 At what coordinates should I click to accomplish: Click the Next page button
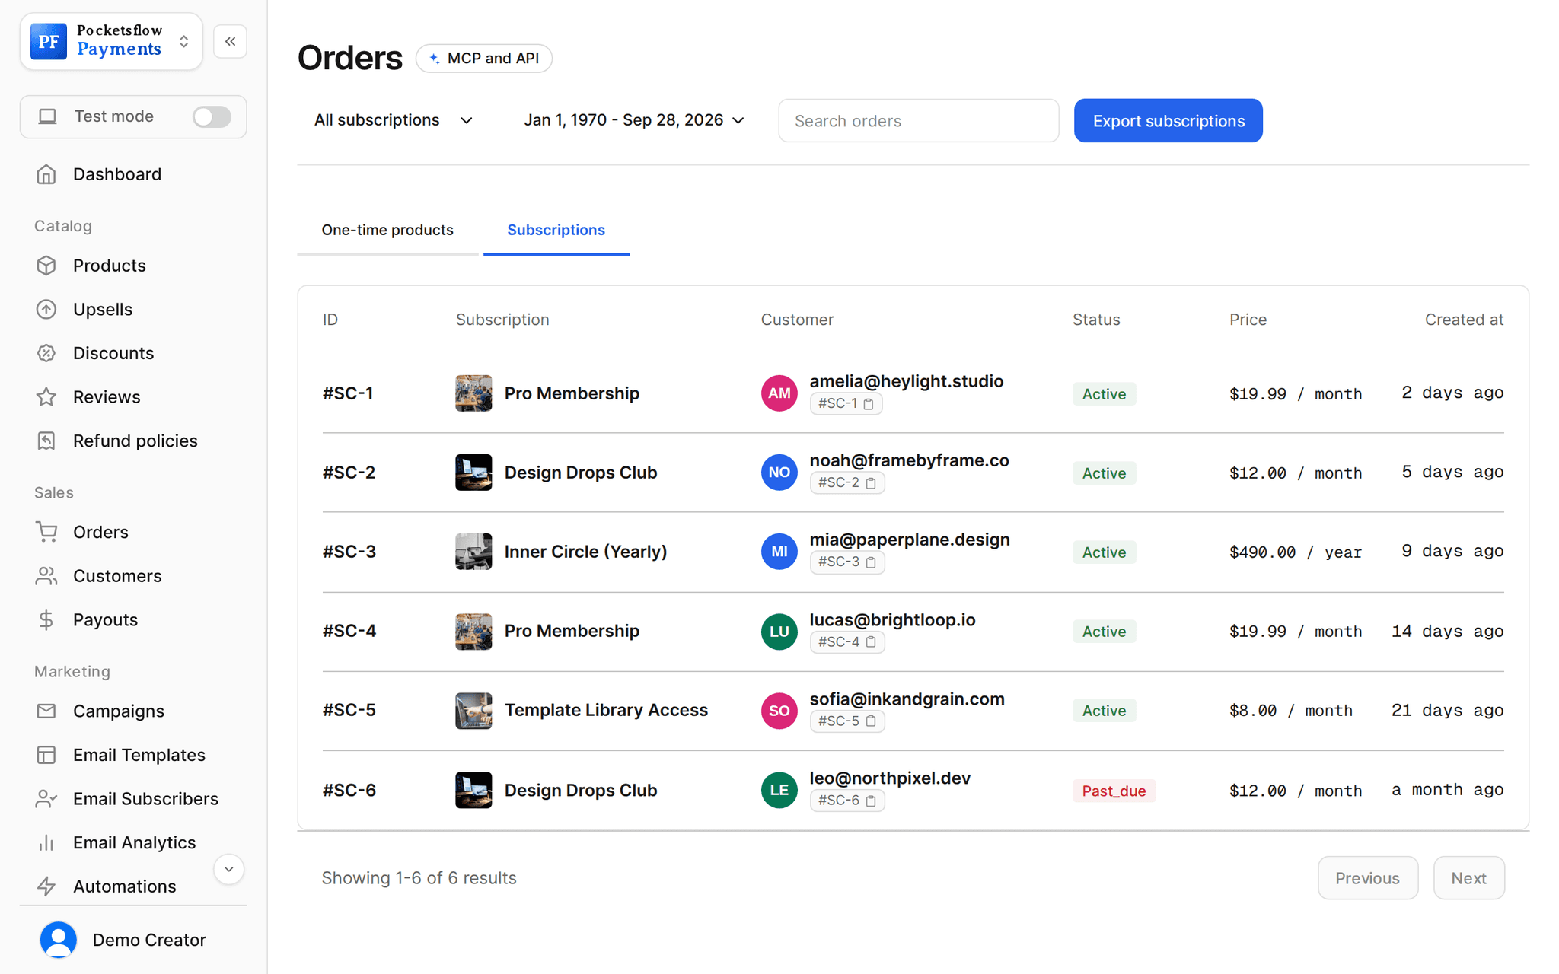pyautogui.click(x=1468, y=877)
